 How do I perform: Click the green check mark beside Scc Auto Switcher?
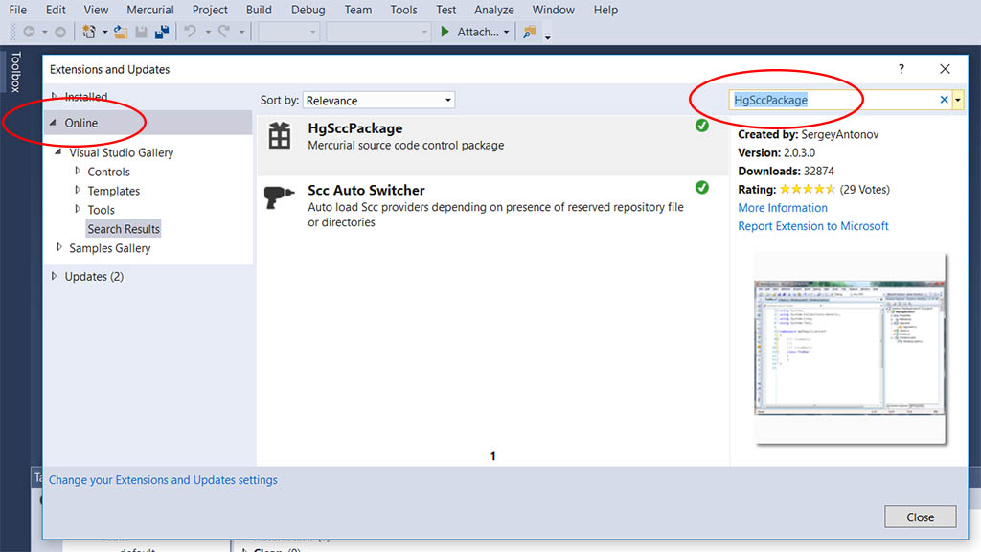click(x=702, y=187)
